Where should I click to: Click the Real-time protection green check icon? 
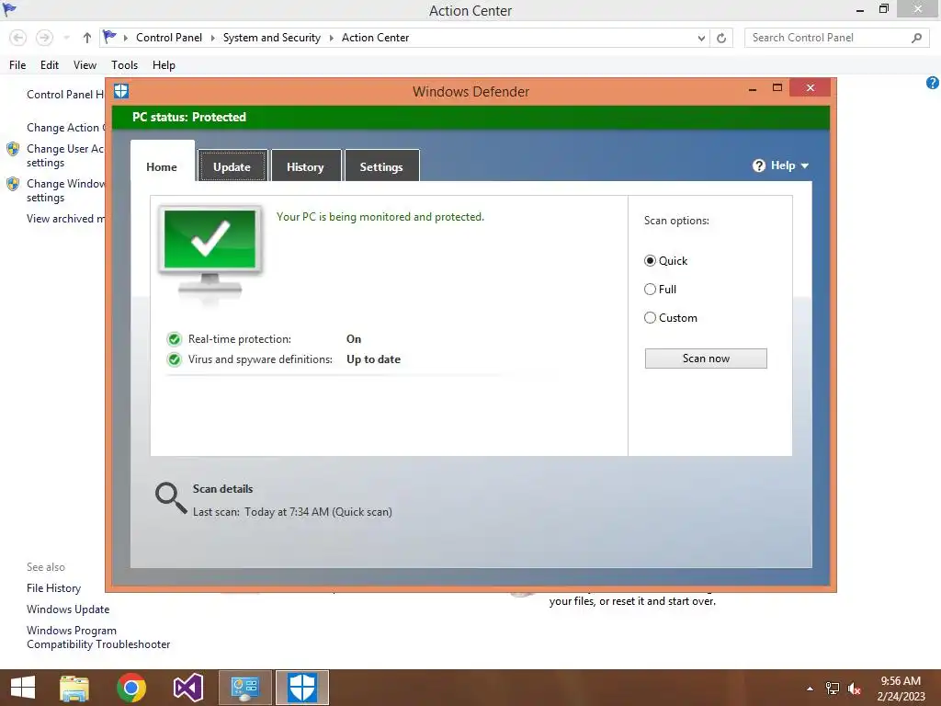[174, 339]
